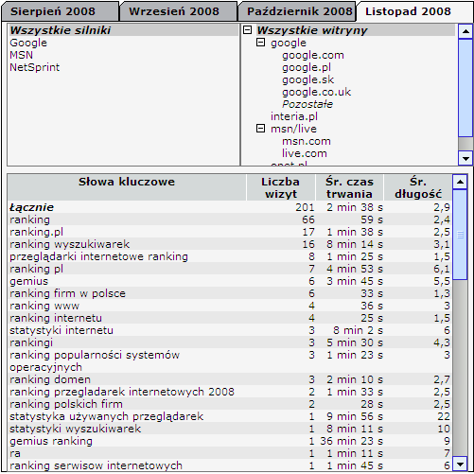Click the keyword 'ranking internetu'
Screen dimensions: 474x474
(x=56, y=318)
